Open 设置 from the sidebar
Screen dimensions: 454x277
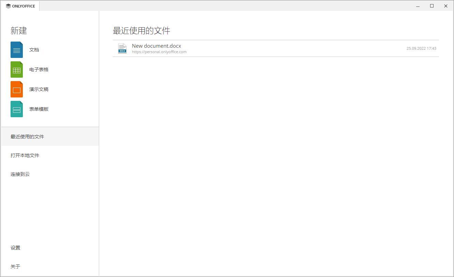15,247
